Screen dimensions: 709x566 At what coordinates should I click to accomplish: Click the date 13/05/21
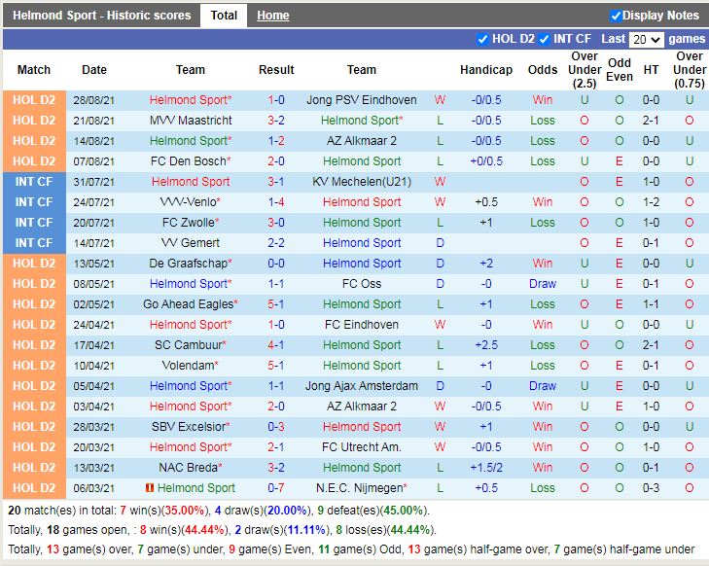[x=94, y=264]
